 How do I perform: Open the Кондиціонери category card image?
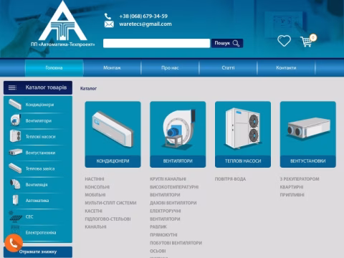(113, 128)
